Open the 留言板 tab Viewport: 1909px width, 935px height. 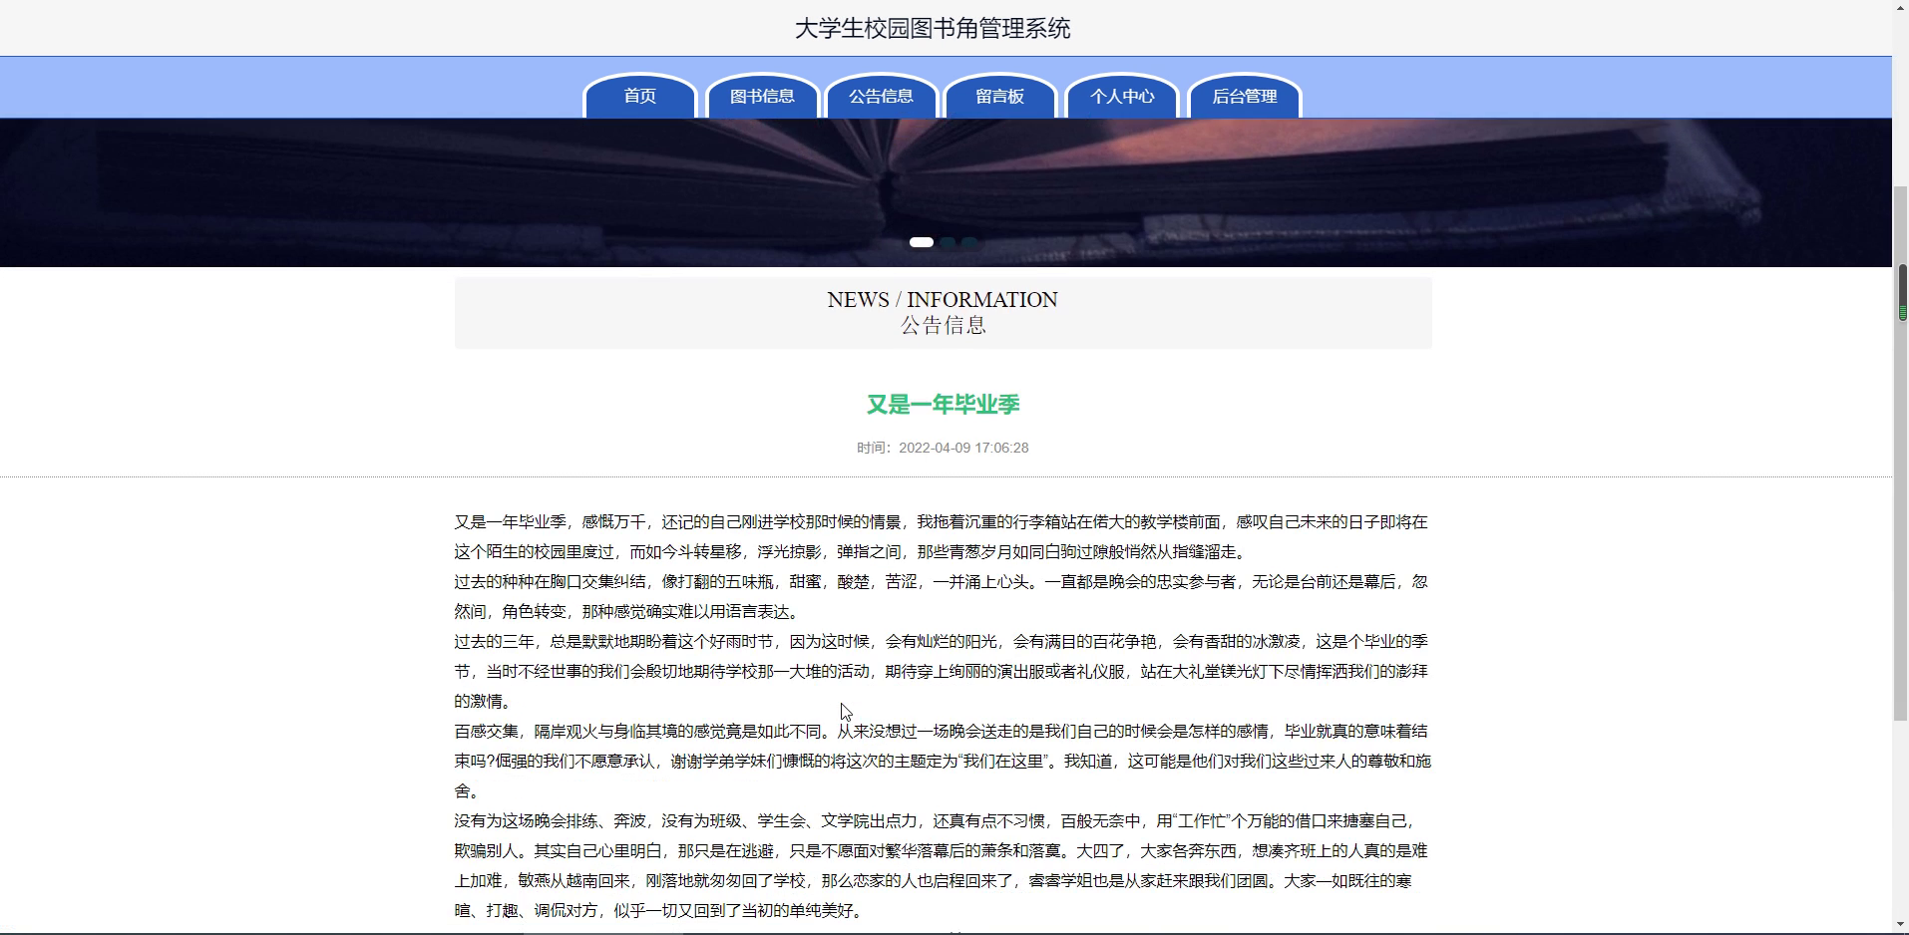pos(999,96)
